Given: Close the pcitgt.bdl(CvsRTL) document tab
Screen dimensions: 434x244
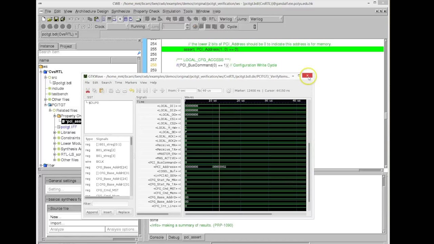Looking at the screenshot, I should (76, 34).
